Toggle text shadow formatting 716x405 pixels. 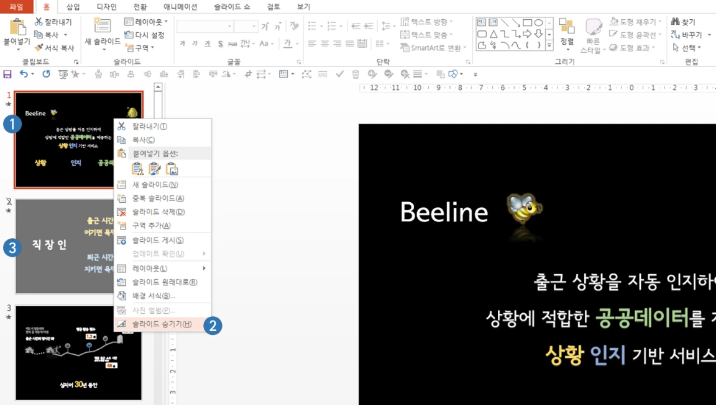(x=221, y=44)
